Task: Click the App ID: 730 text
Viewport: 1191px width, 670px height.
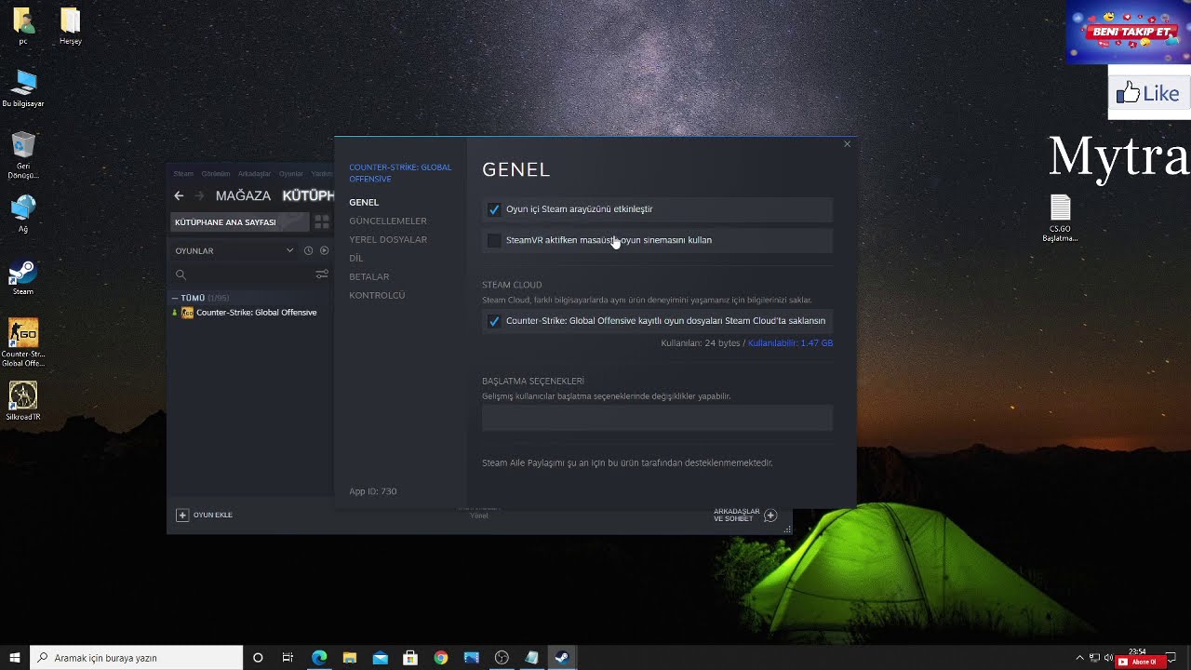Action: [373, 491]
